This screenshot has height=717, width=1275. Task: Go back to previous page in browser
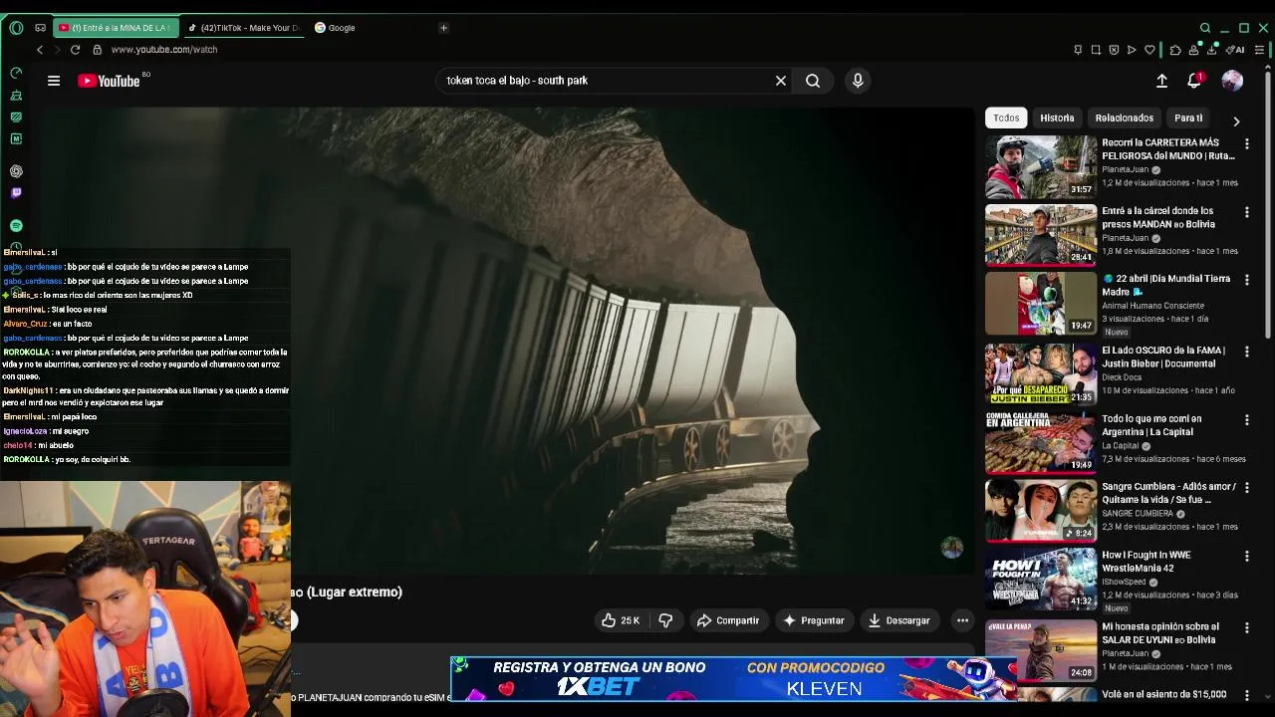click(x=40, y=50)
